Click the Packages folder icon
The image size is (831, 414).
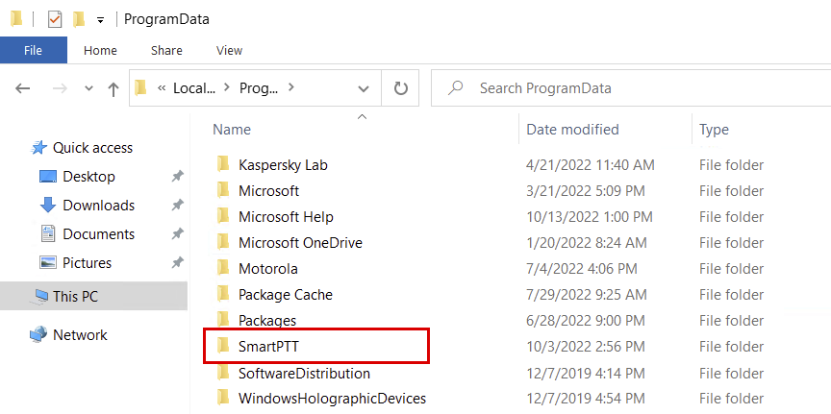(x=223, y=320)
